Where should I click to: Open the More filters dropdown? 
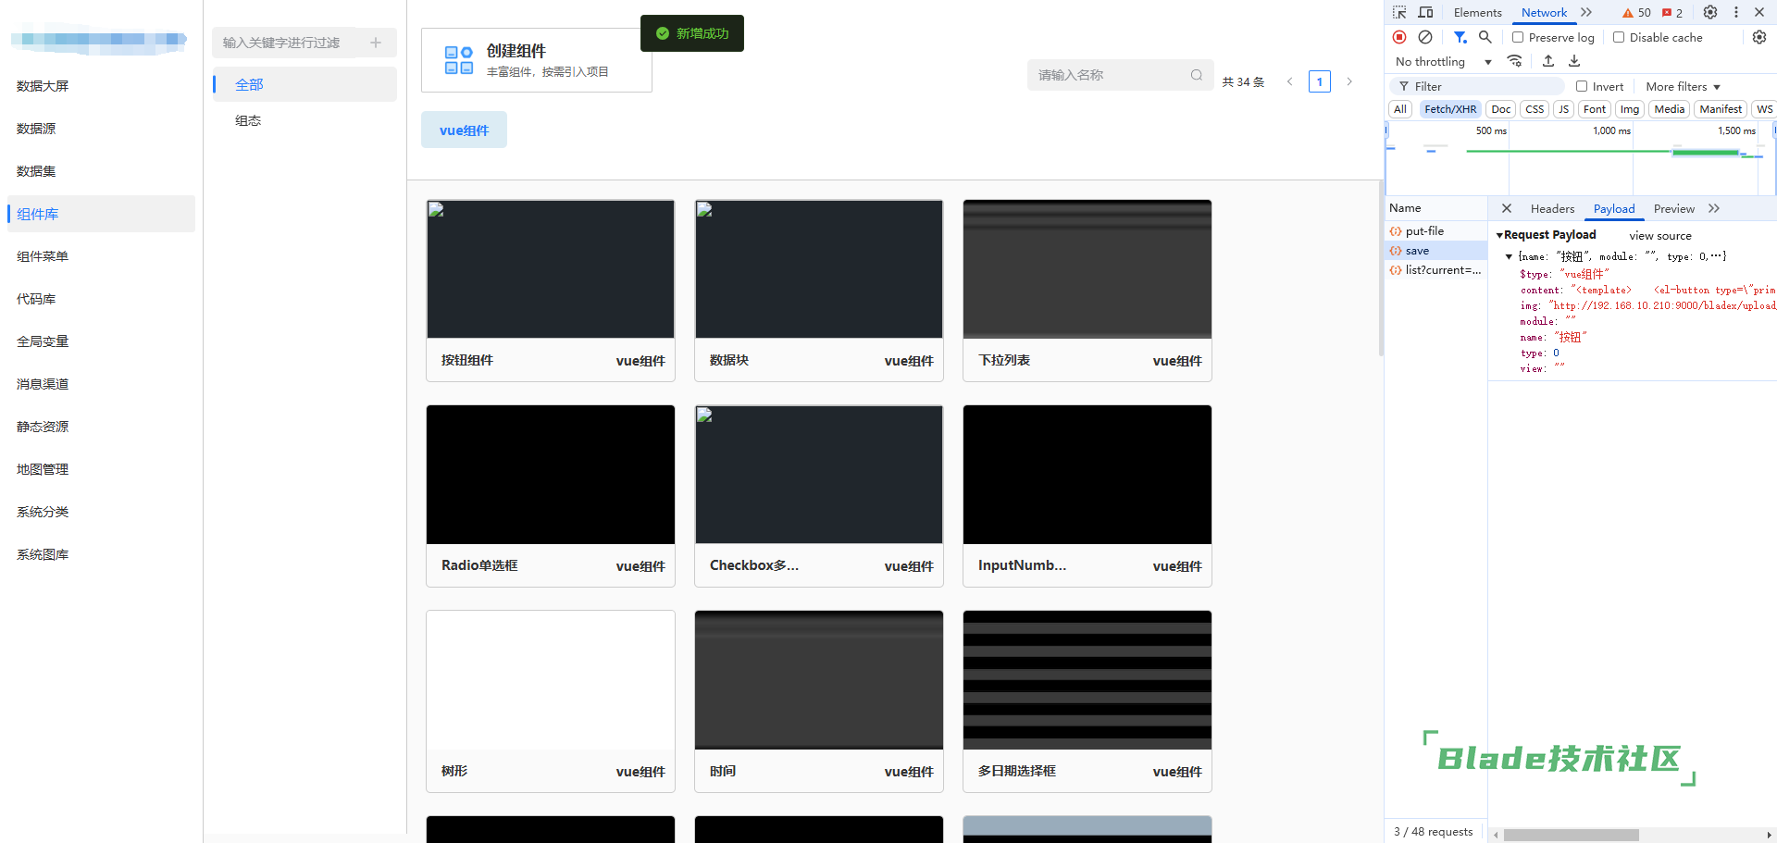click(x=1683, y=86)
